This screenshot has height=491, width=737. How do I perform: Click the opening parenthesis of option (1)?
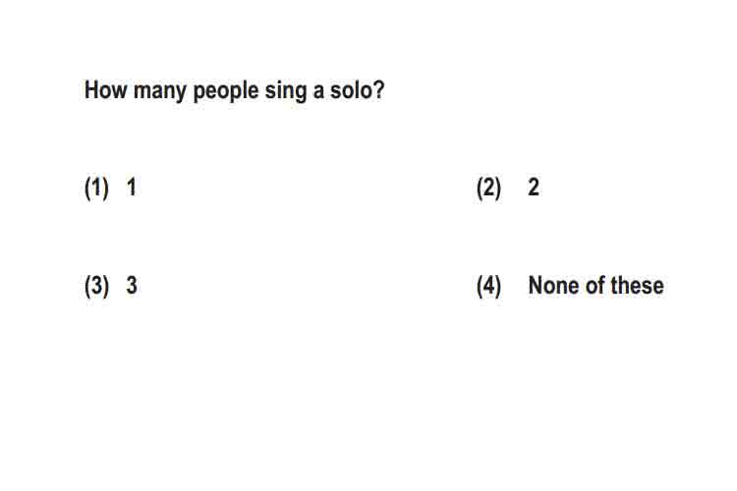tap(86, 188)
